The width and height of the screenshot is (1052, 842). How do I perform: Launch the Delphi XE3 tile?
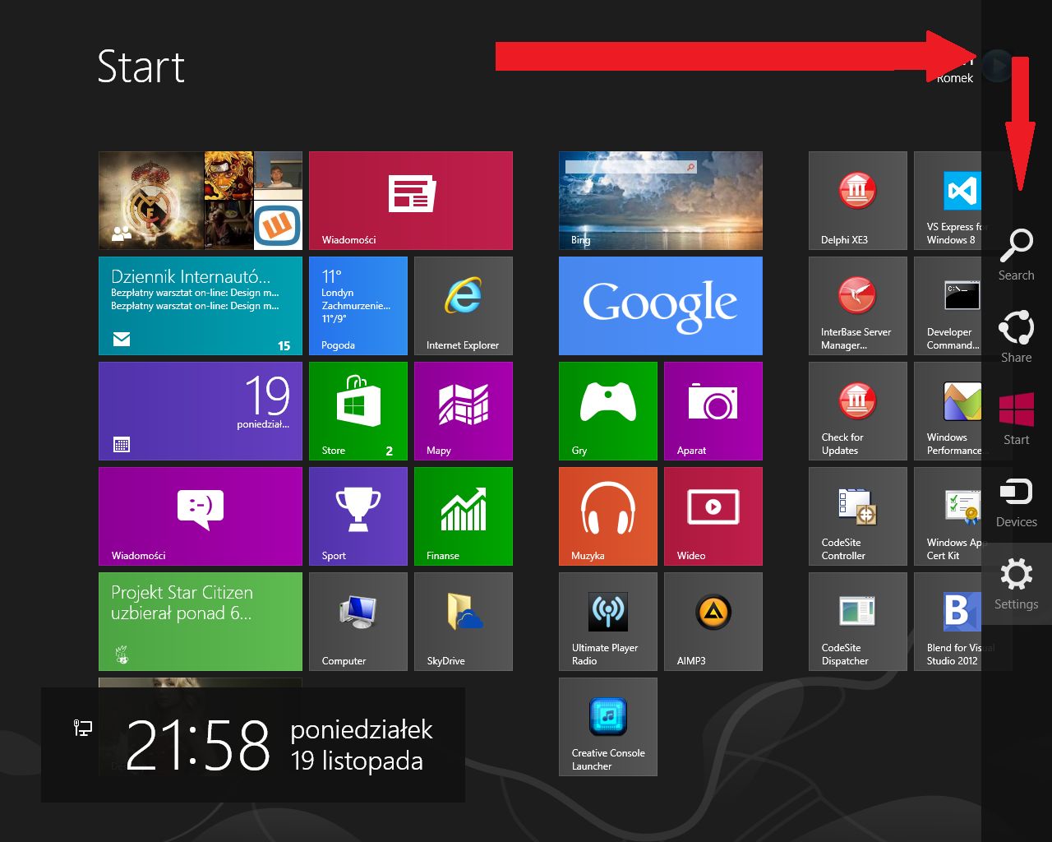[x=858, y=201]
